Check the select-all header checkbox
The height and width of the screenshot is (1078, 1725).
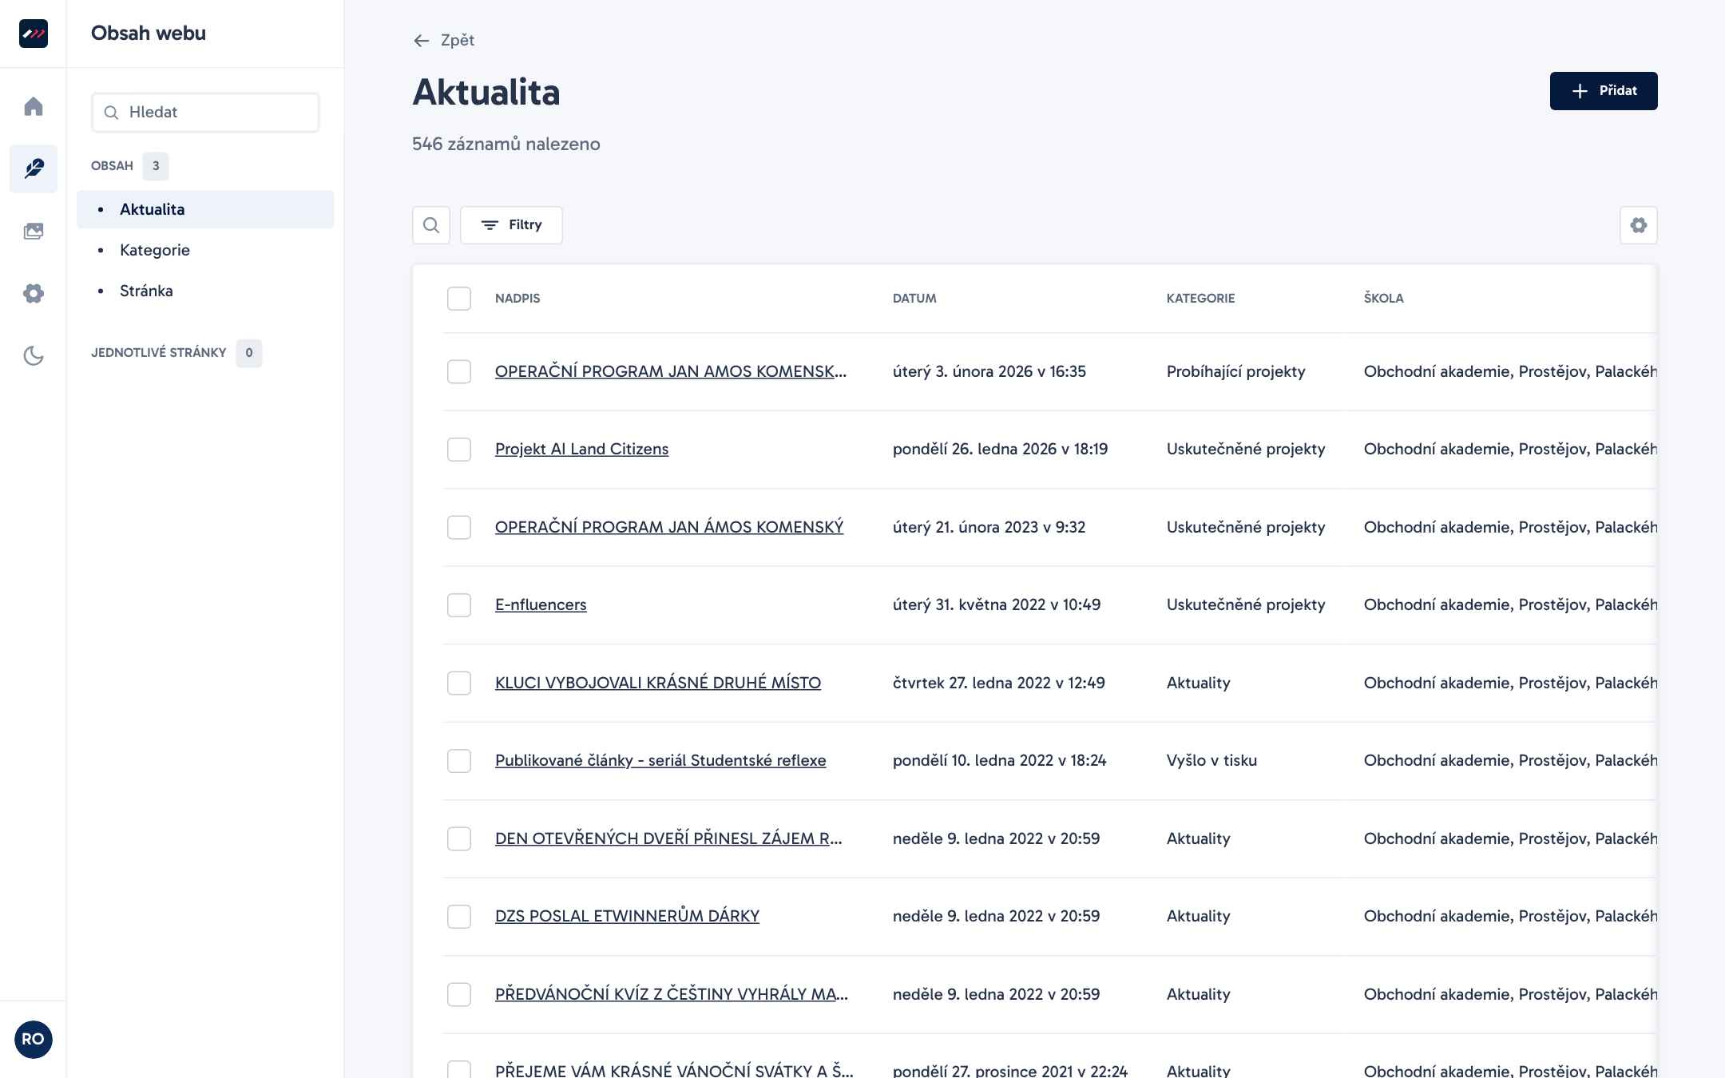tap(459, 299)
